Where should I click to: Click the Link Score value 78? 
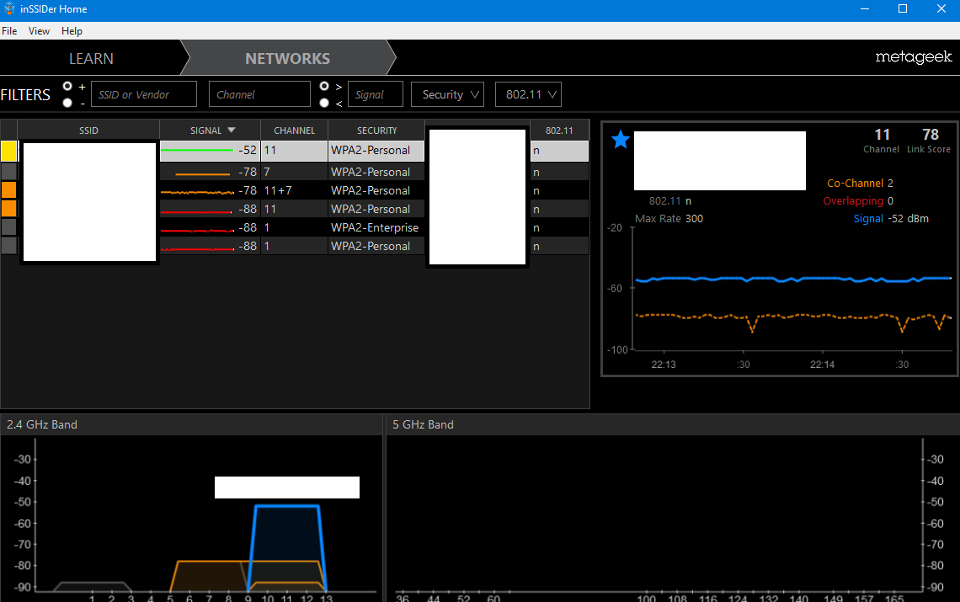click(x=930, y=135)
